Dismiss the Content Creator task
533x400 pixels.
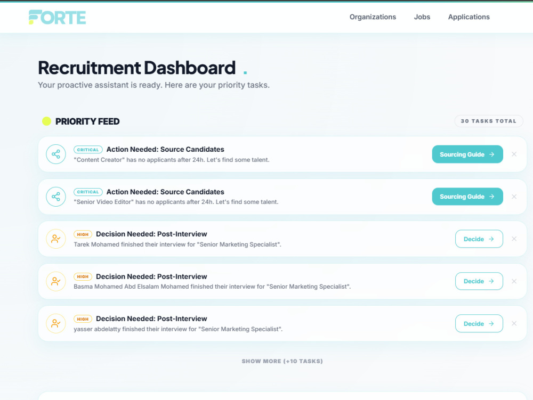tap(514, 154)
